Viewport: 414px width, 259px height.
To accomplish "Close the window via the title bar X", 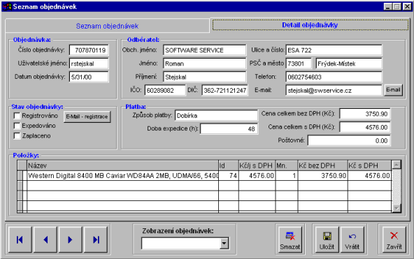I will coord(407,6).
